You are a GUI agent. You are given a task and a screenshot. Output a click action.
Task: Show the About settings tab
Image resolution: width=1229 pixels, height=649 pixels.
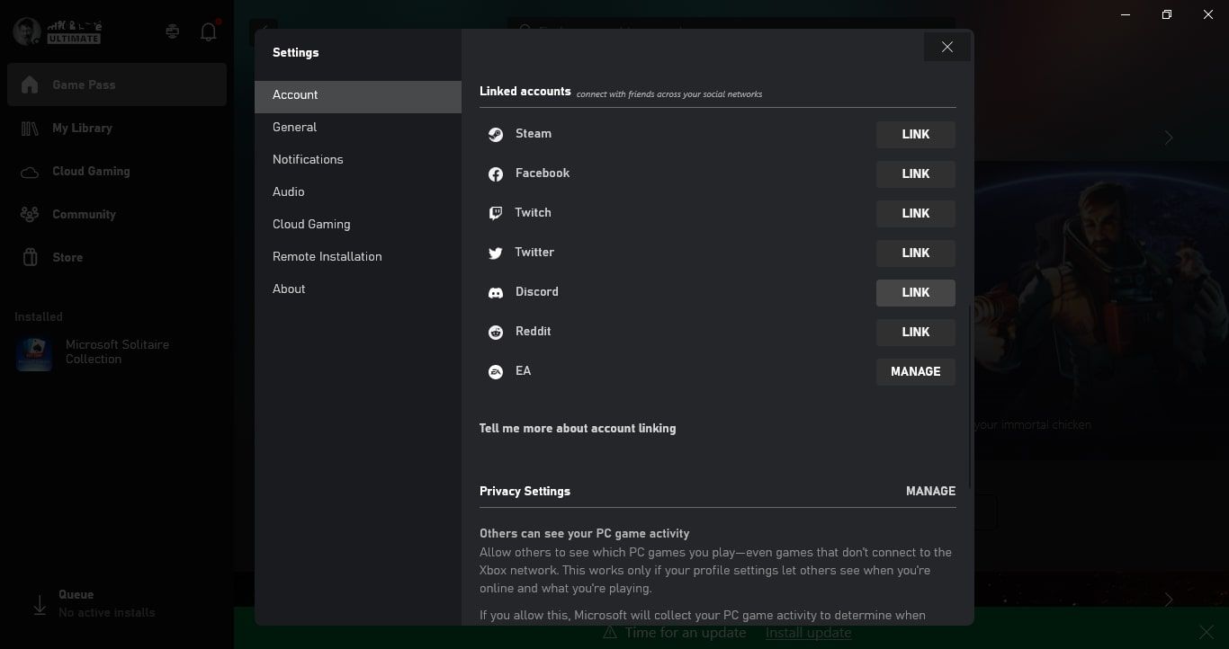pyautogui.click(x=358, y=289)
